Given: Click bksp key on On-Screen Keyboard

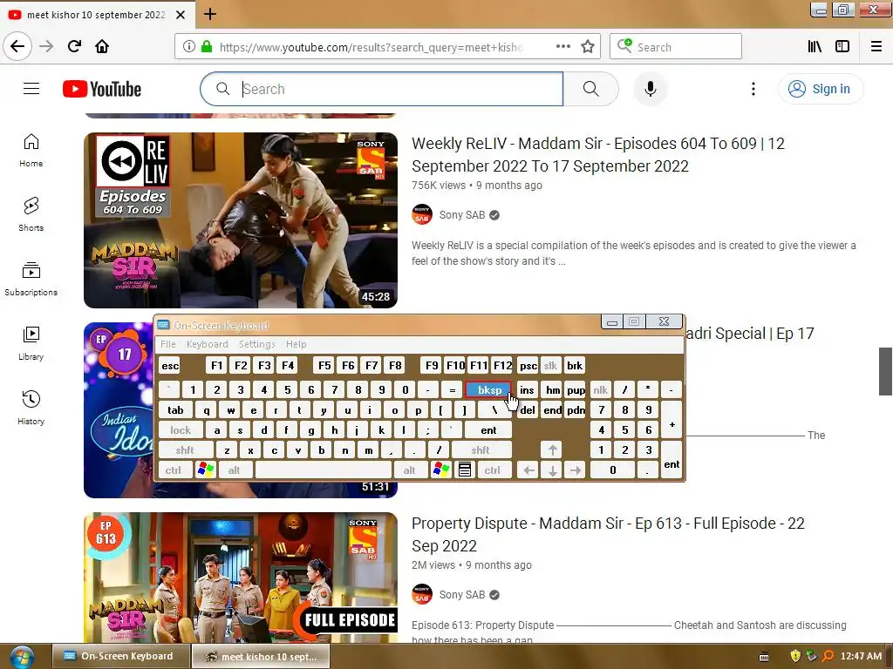Looking at the screenshot, I should coord(488,389).
